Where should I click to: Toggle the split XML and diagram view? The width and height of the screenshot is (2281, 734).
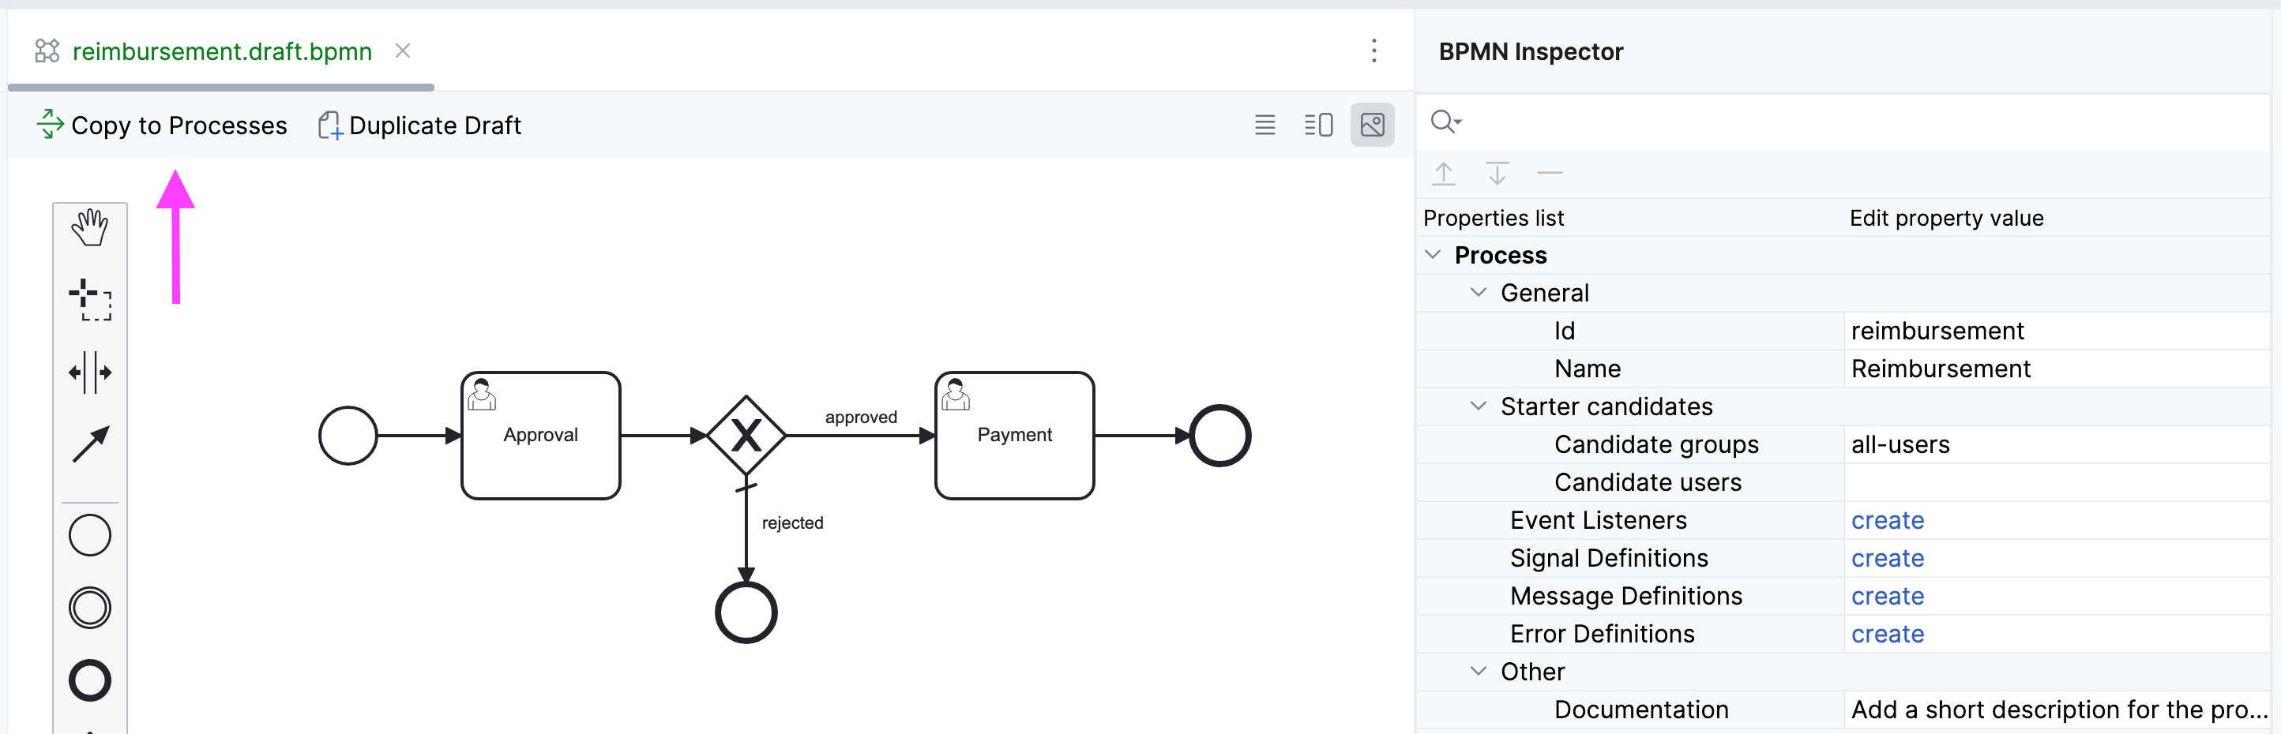pyautogui.click(x=1318, y=125)
